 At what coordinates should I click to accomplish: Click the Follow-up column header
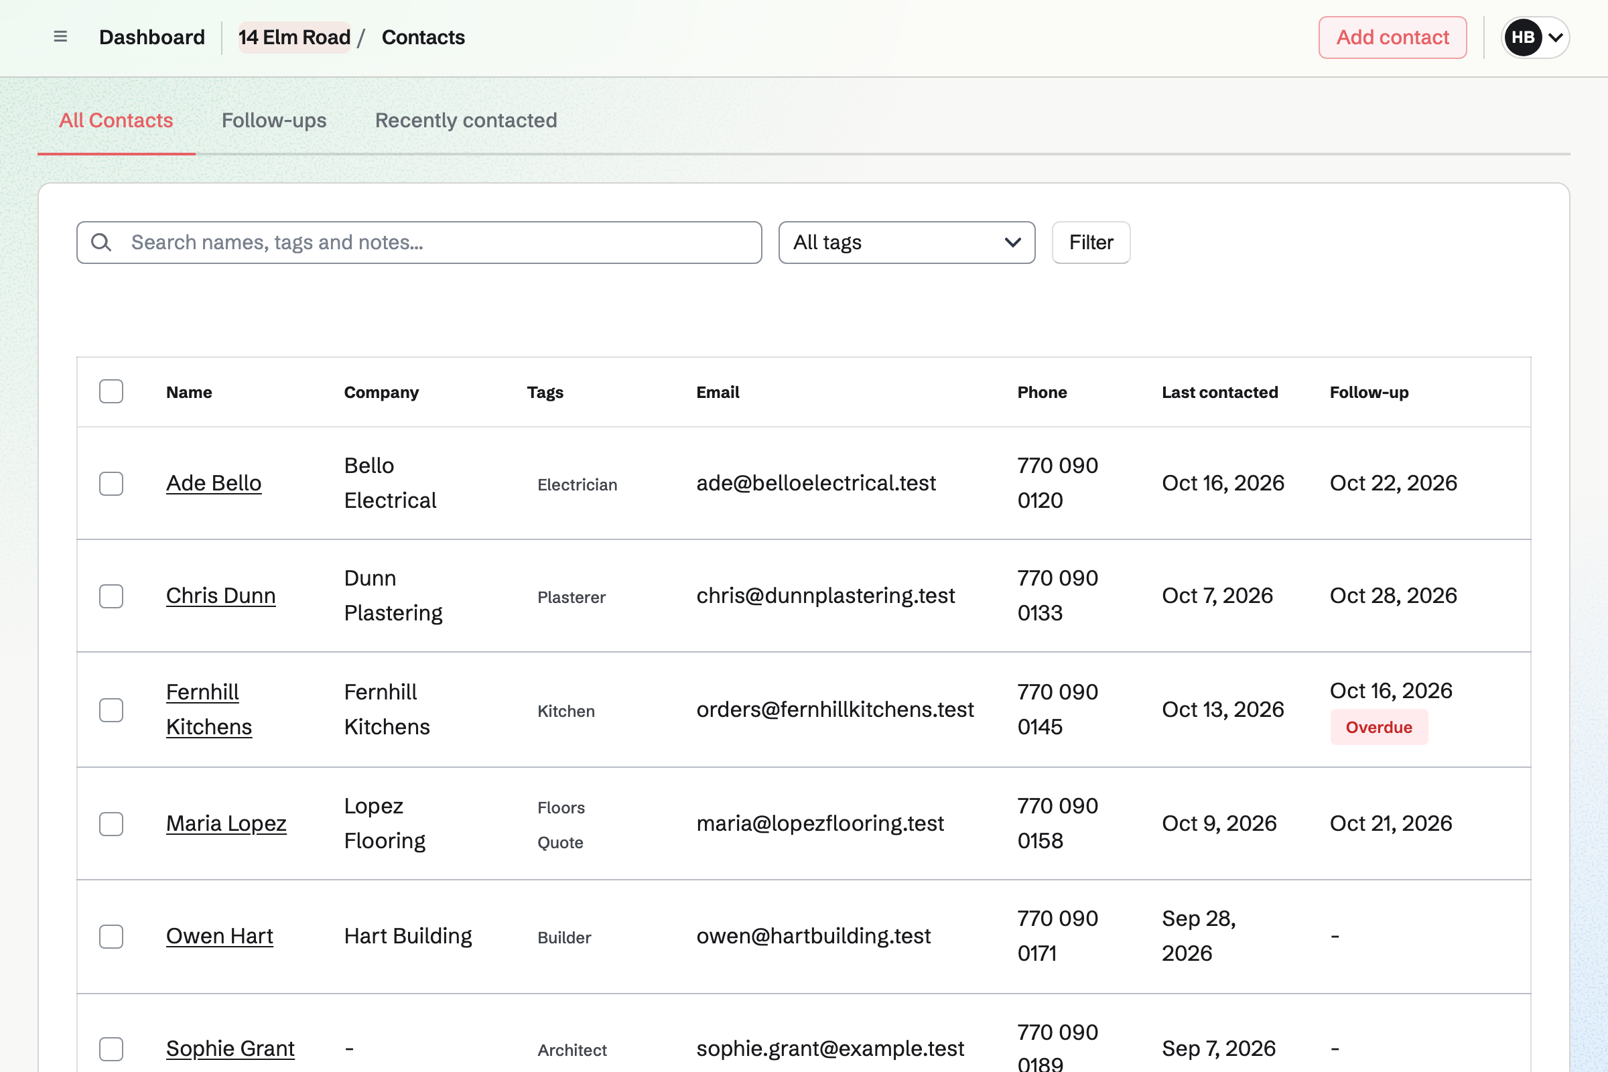point(1369,393)
